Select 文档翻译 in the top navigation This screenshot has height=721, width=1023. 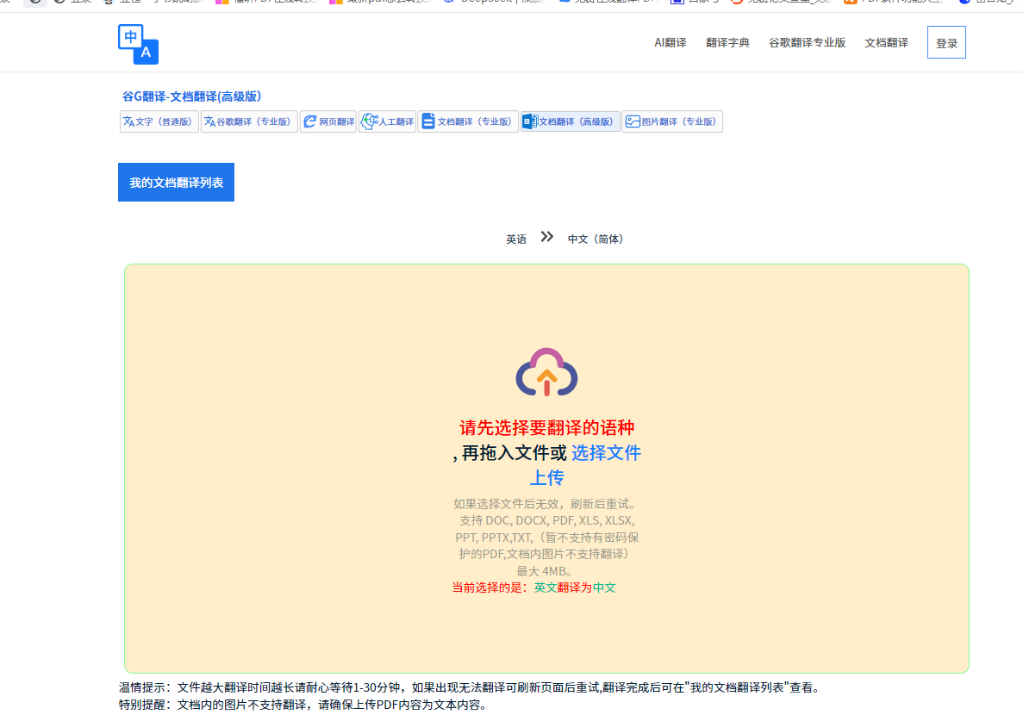[886, 43]
